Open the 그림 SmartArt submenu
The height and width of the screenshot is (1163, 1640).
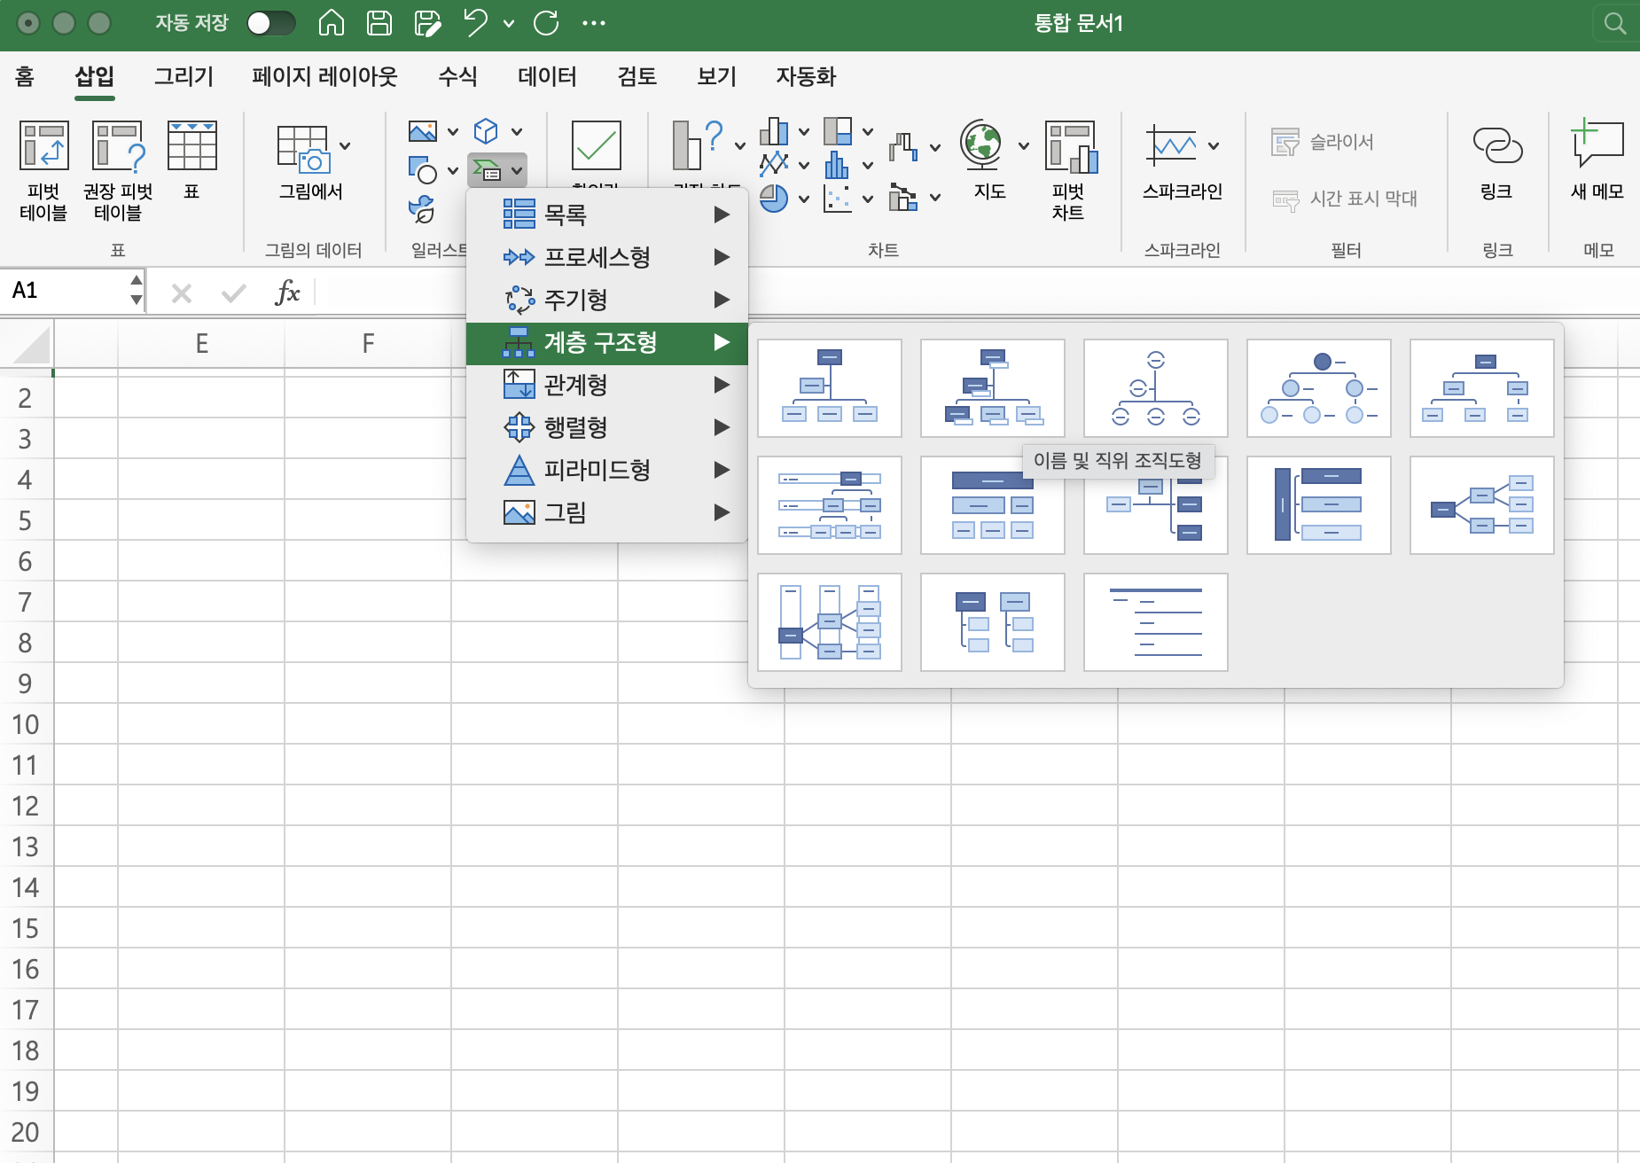607,512
